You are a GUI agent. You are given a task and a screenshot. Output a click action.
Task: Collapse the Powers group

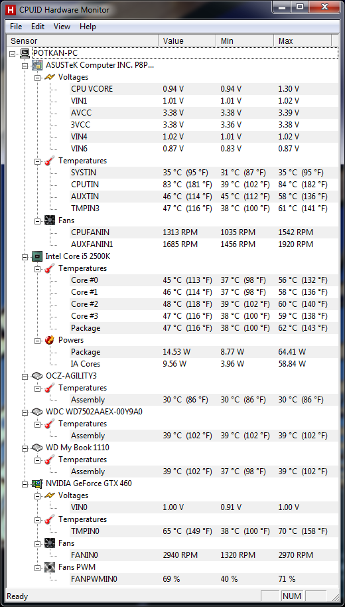point(38,340)
